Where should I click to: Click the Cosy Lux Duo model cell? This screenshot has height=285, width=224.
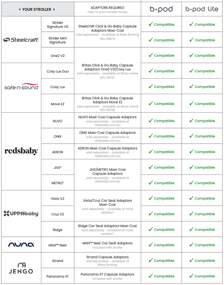57,71
